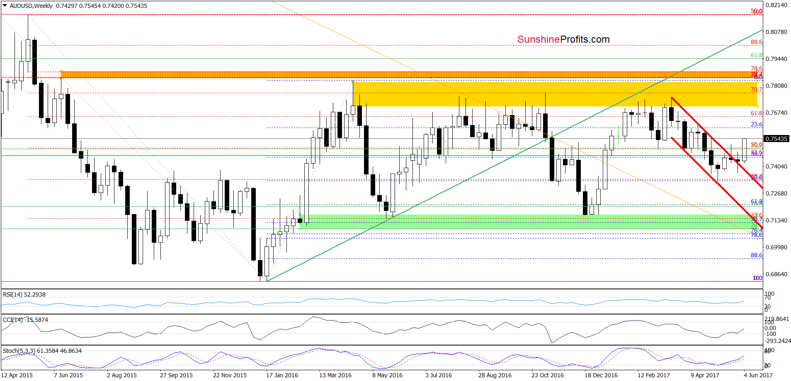Click the green 61.8 Fibonacci level label

tap(756, 55)
